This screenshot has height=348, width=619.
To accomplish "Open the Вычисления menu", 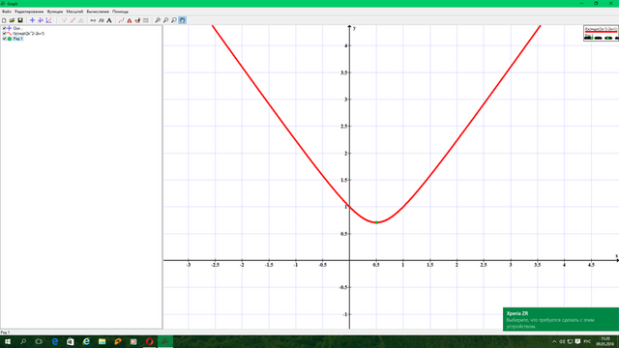I will (x=98, y=12).
